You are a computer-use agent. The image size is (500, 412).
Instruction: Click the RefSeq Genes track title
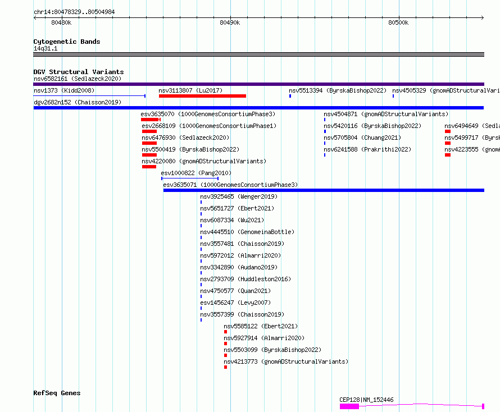57,393
